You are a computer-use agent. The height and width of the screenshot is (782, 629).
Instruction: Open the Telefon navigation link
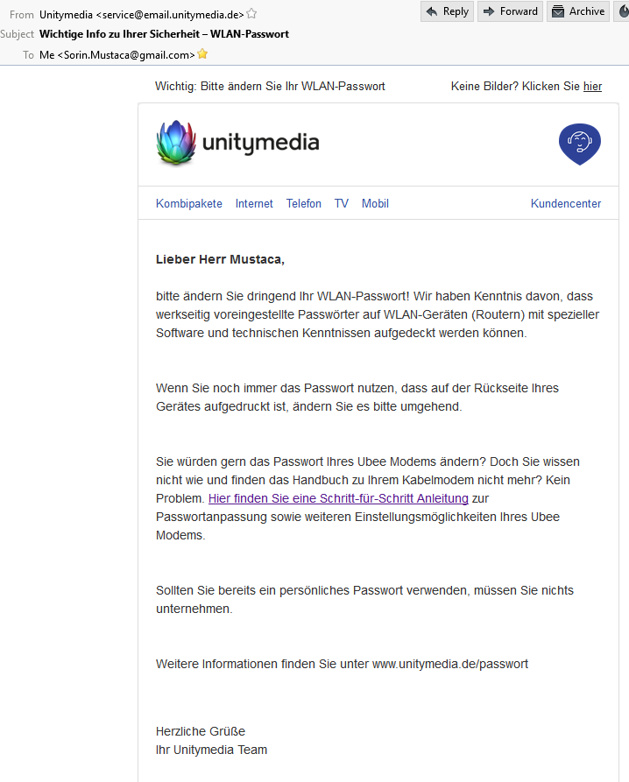(x=303, y=203)
